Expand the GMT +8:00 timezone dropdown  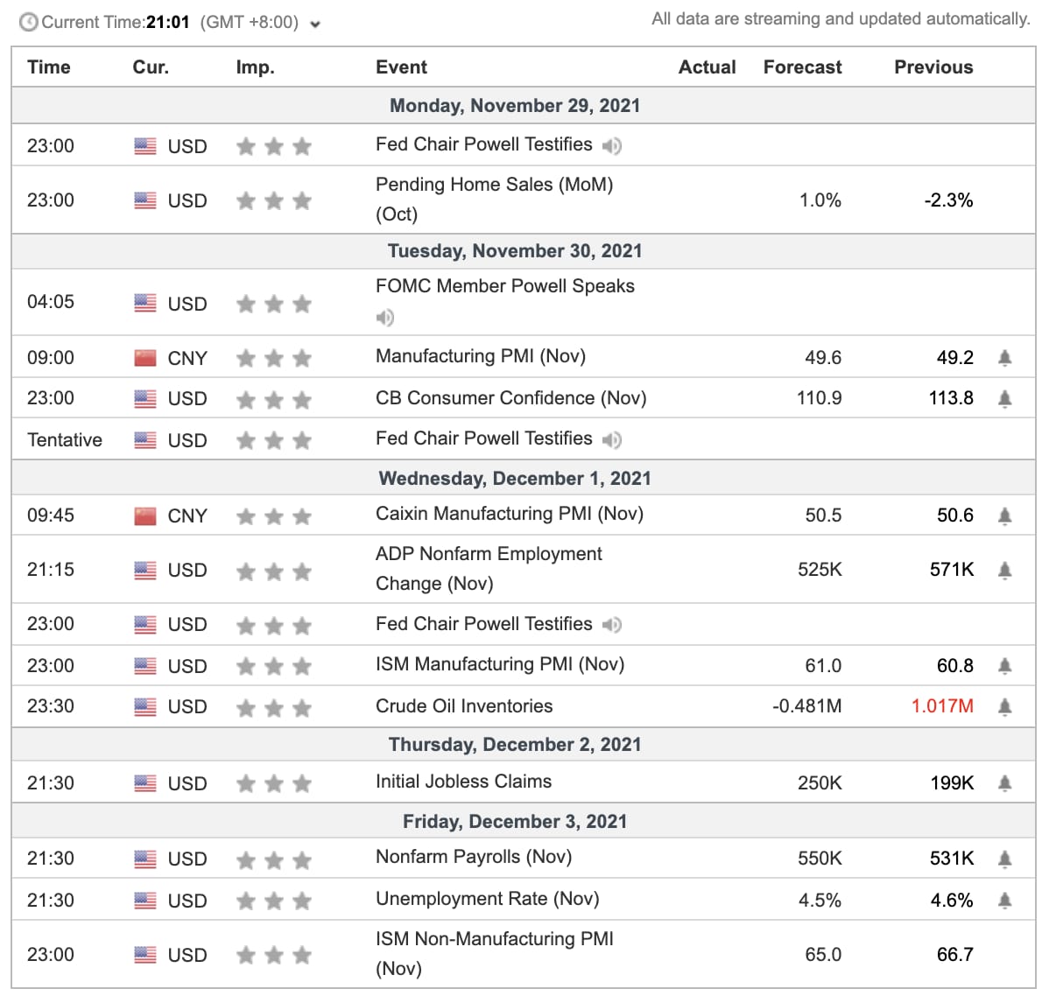coord(315,25)
